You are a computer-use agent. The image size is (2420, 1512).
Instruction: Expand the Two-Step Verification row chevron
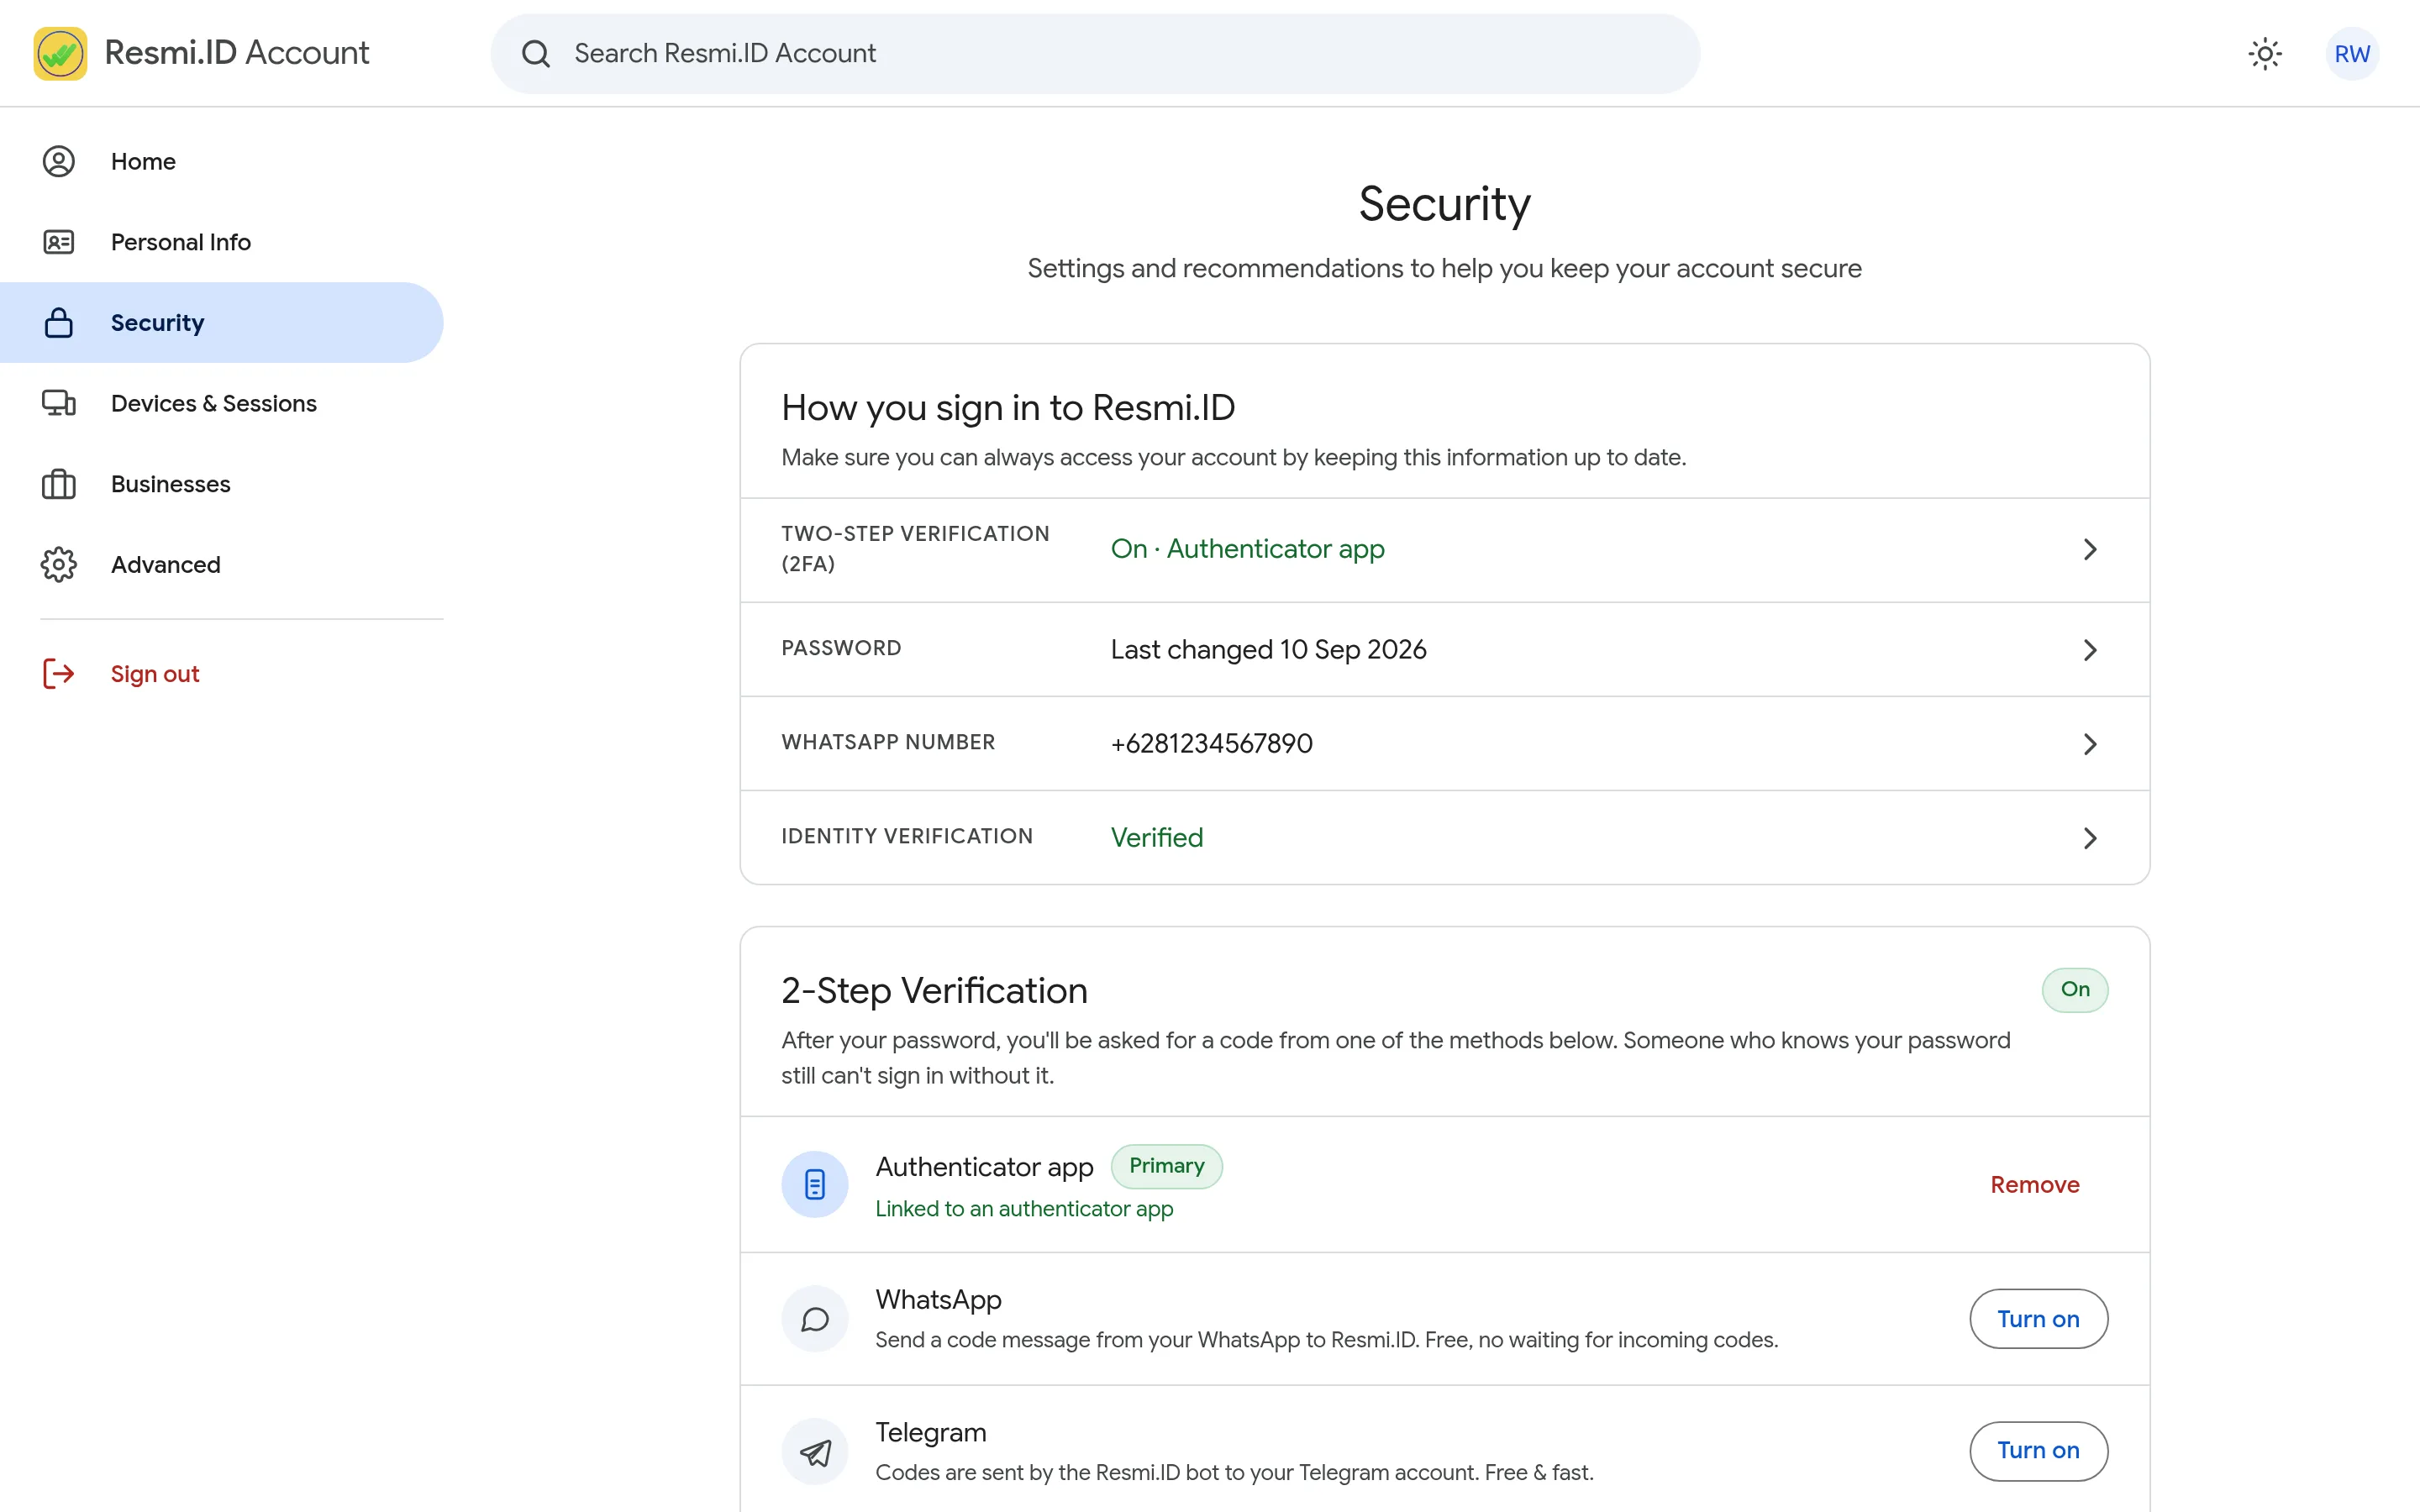pos(2090,549)
